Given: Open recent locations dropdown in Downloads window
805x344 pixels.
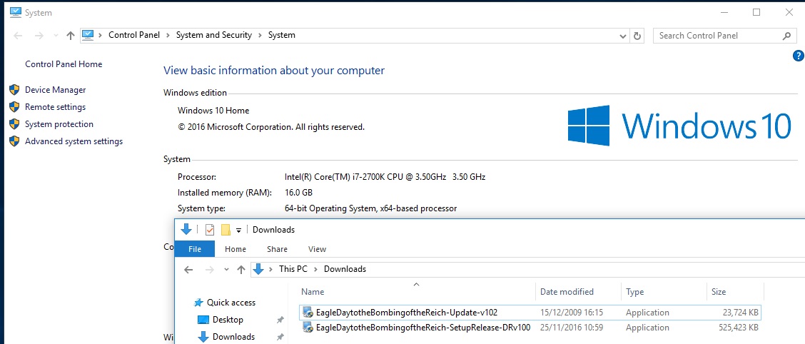Looking at the screenshot, I should 226,269.
